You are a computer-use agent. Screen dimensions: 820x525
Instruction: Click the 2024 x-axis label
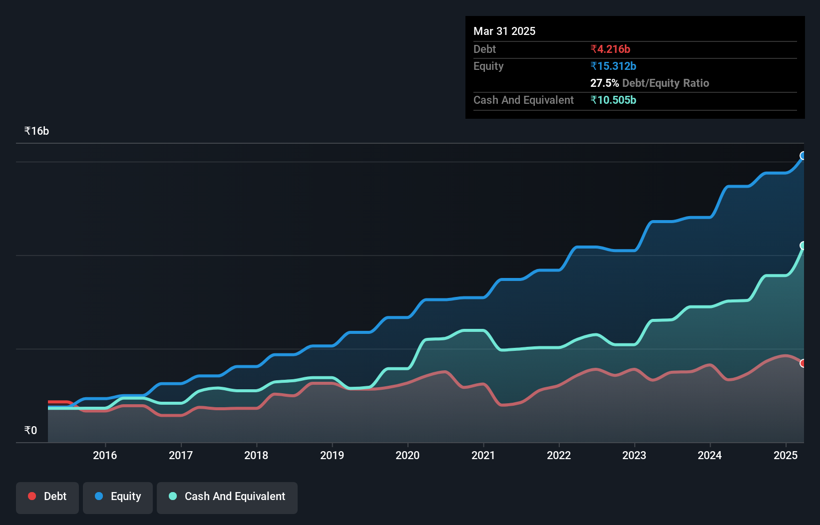tap(710, 455)
